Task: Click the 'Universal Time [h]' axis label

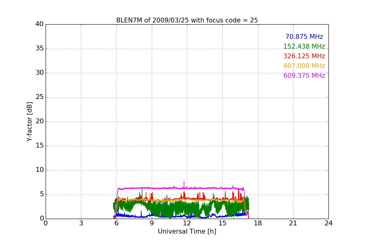Action: [187, 231]
